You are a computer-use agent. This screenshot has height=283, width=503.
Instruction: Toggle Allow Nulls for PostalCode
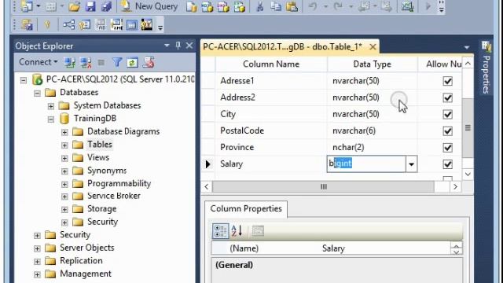[447, 131]
